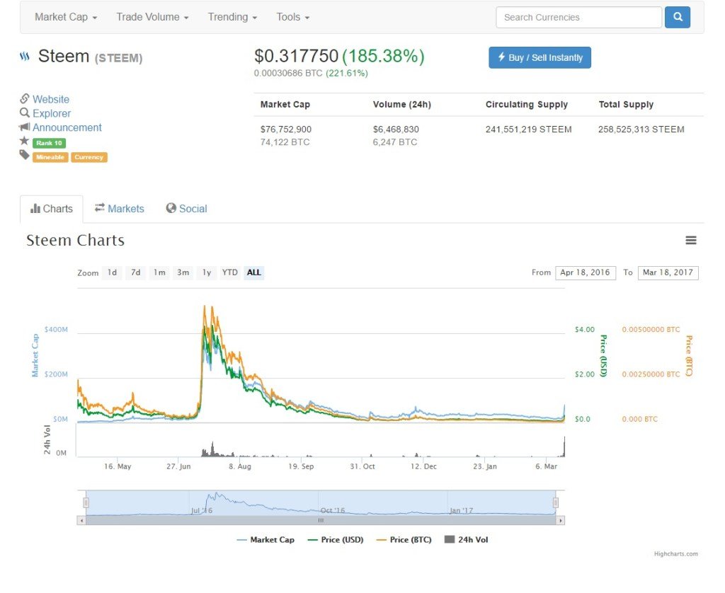The width and height of the screenshot is (725, 593).
Task: Set chart zoom to 1m
Action: click(x=159, y=272)
